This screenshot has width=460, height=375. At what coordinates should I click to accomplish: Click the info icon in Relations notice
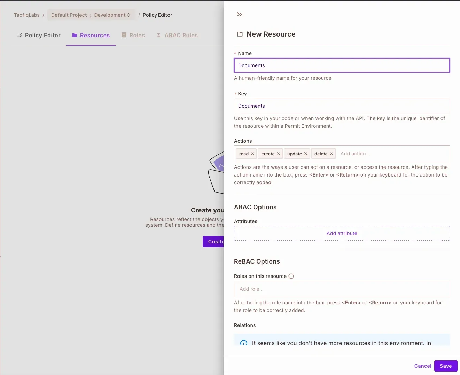[244, 343]
